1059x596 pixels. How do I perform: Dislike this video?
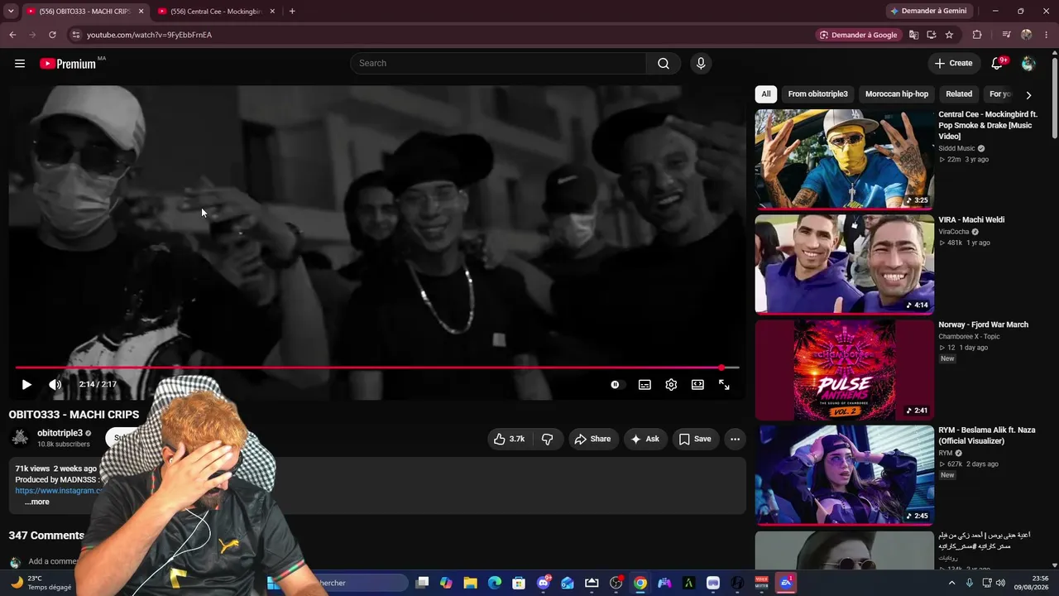coord(548,439)
